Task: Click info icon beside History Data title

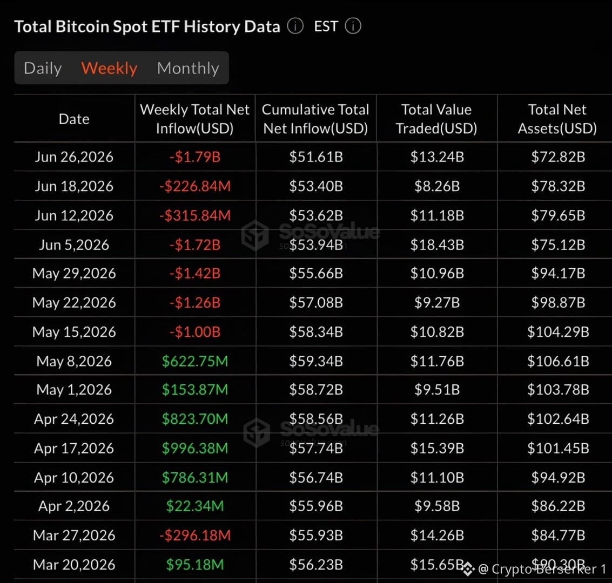Action: [295, 26]
